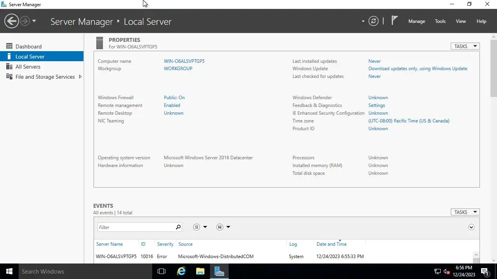
Task: Open the Tools menu
Action: pos(440,21)
